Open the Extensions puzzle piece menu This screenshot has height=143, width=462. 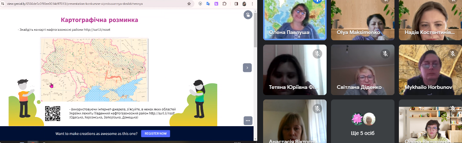pyautogui.click(x=225, y=4)
